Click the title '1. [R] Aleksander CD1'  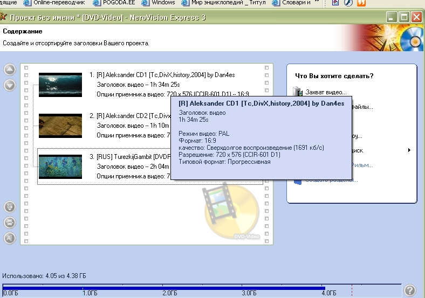(162, 75)
